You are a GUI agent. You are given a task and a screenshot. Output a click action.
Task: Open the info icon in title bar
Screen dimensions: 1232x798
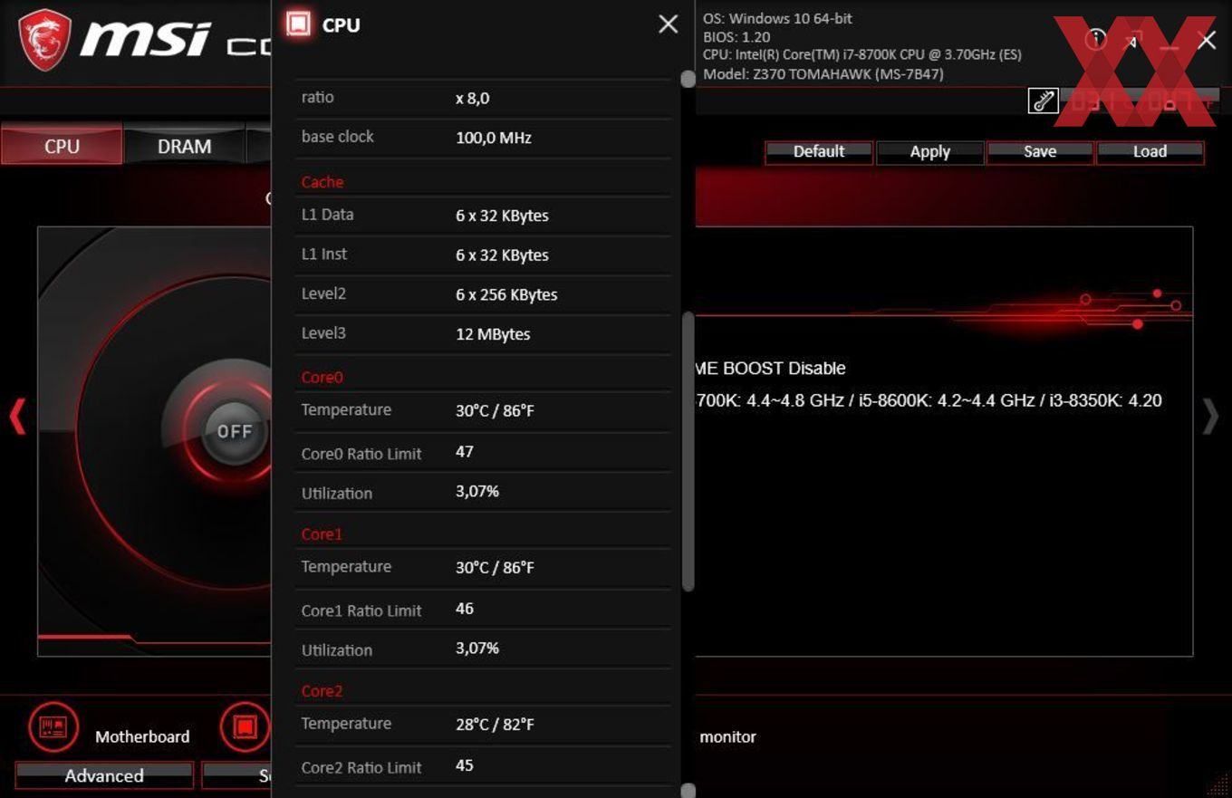[1096, 39]
